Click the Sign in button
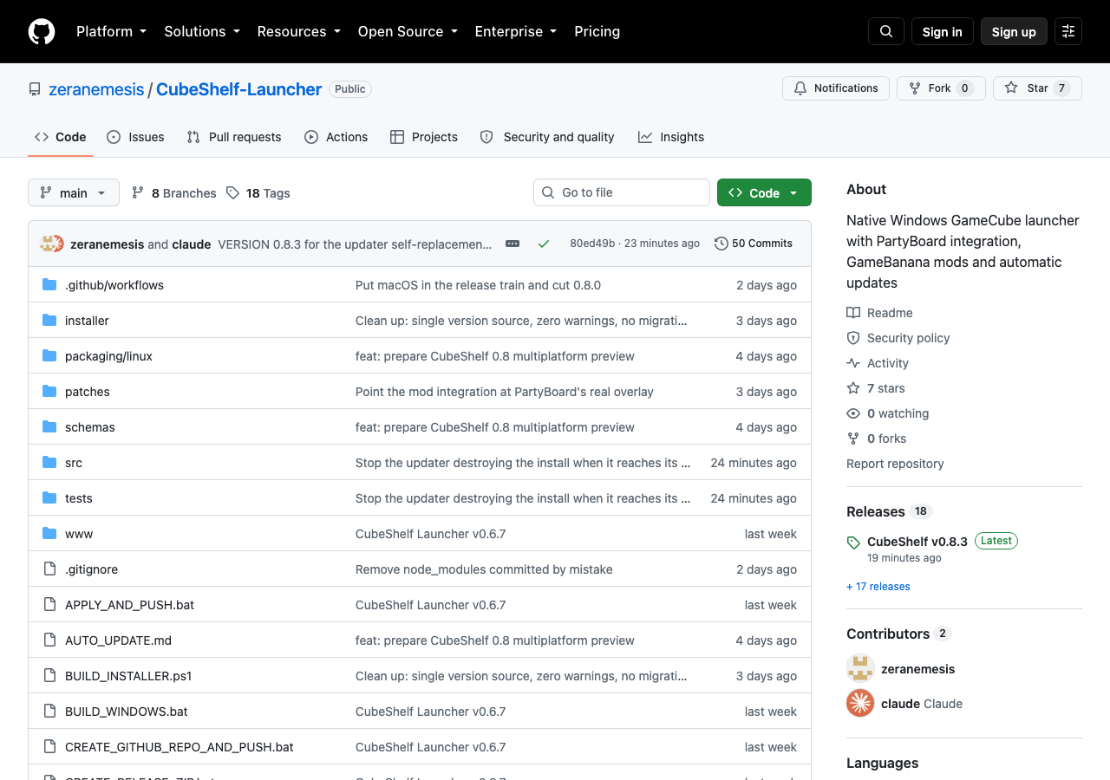This screenshot has height=780, width=1110. pyautogui.click(x=943, y=31)
